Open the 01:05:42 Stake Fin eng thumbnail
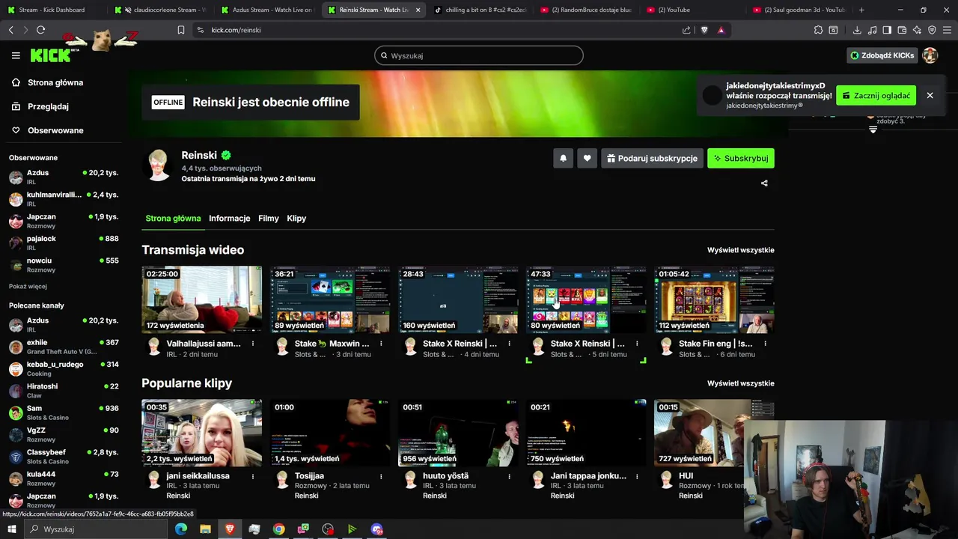This screenshot has width=958, height=539. [714, 299]
